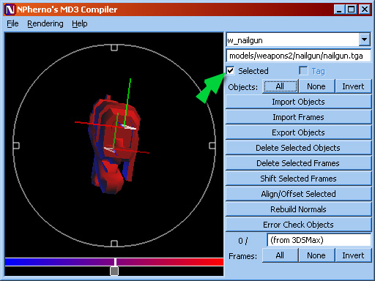This screenshot has height=281, width=375.
Task: Click the blue-red gradient color bar
Action: coord(114,262)
